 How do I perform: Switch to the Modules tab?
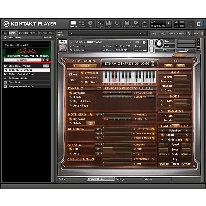tap(43, 33)
